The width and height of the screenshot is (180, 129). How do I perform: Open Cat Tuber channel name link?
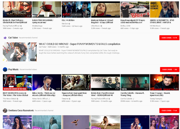(x=13, y=38)
